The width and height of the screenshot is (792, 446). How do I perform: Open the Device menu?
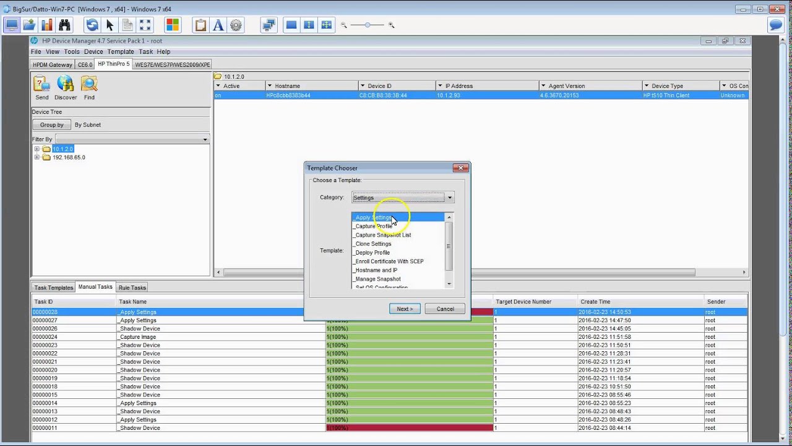(x=93, y=51)
